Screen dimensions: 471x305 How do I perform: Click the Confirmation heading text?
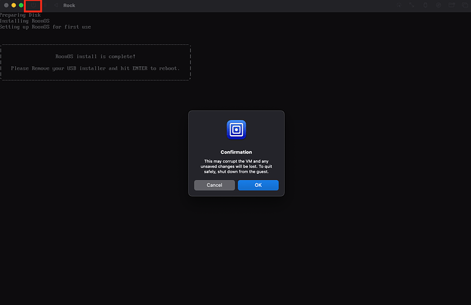point(236,152)
